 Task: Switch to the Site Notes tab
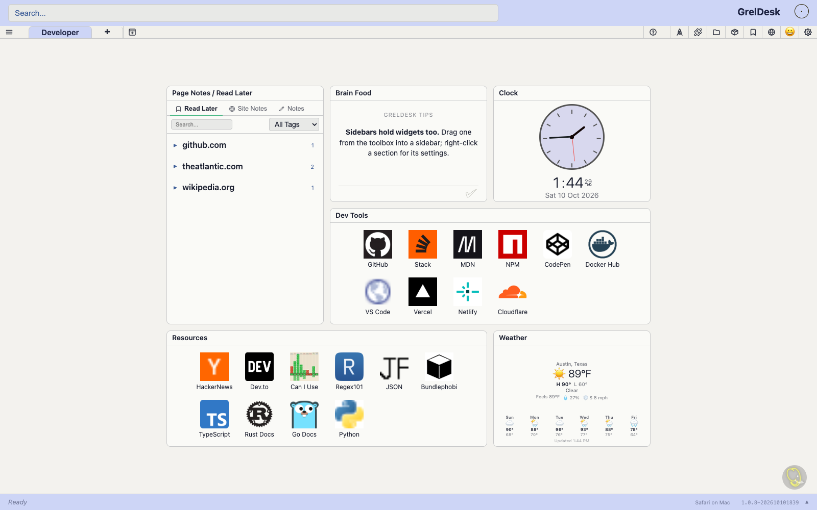pos(248,109)
